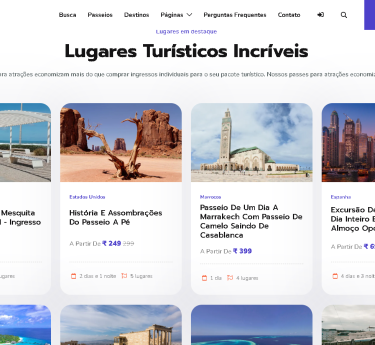Go to Passeios in the navigation

tap(100, 15)
